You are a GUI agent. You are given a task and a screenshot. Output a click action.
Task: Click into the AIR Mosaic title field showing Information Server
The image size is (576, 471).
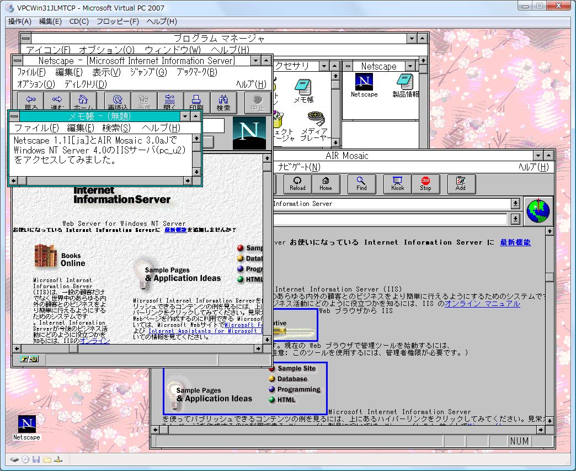[x=392, y=204]
